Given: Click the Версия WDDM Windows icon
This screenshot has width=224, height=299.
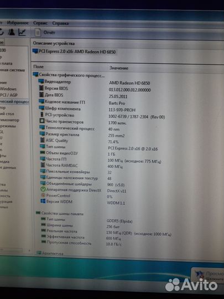Looking at the screenshot, I should pos(43,202).
